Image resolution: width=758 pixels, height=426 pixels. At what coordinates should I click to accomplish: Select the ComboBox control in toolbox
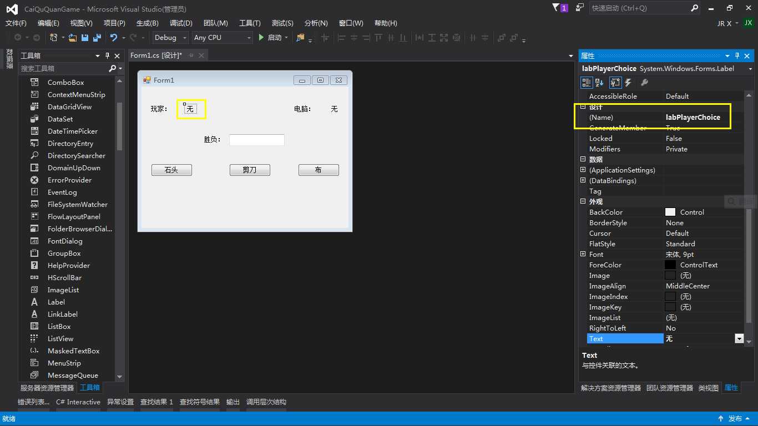coord(65,82)
